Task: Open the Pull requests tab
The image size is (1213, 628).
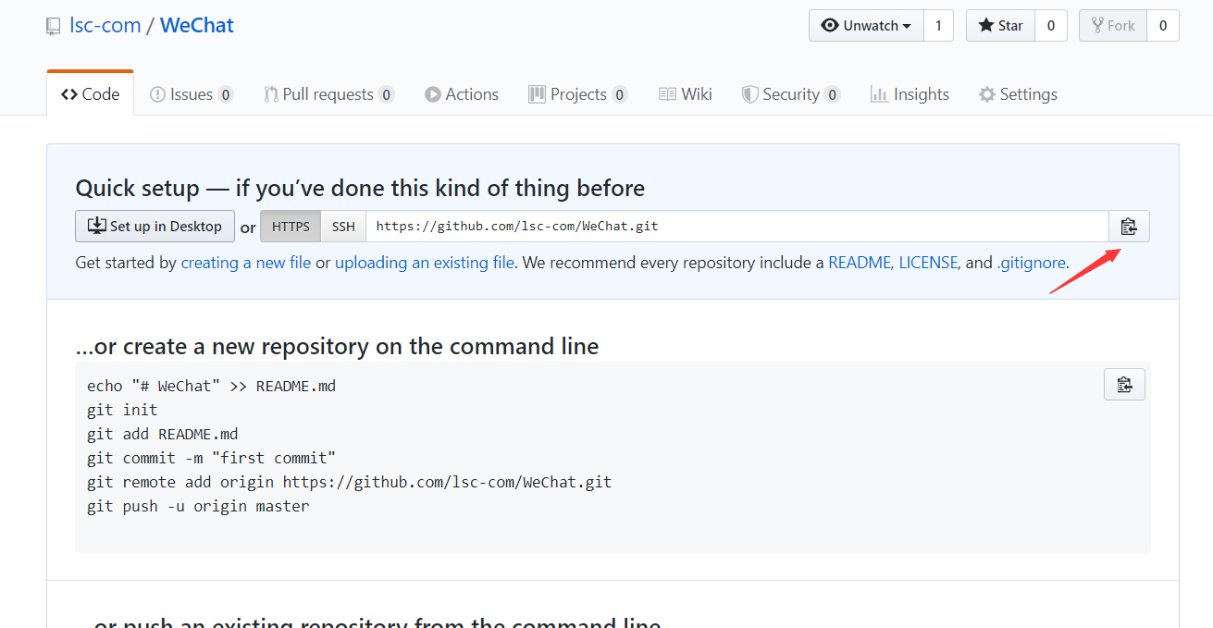Action: (328, 94)
